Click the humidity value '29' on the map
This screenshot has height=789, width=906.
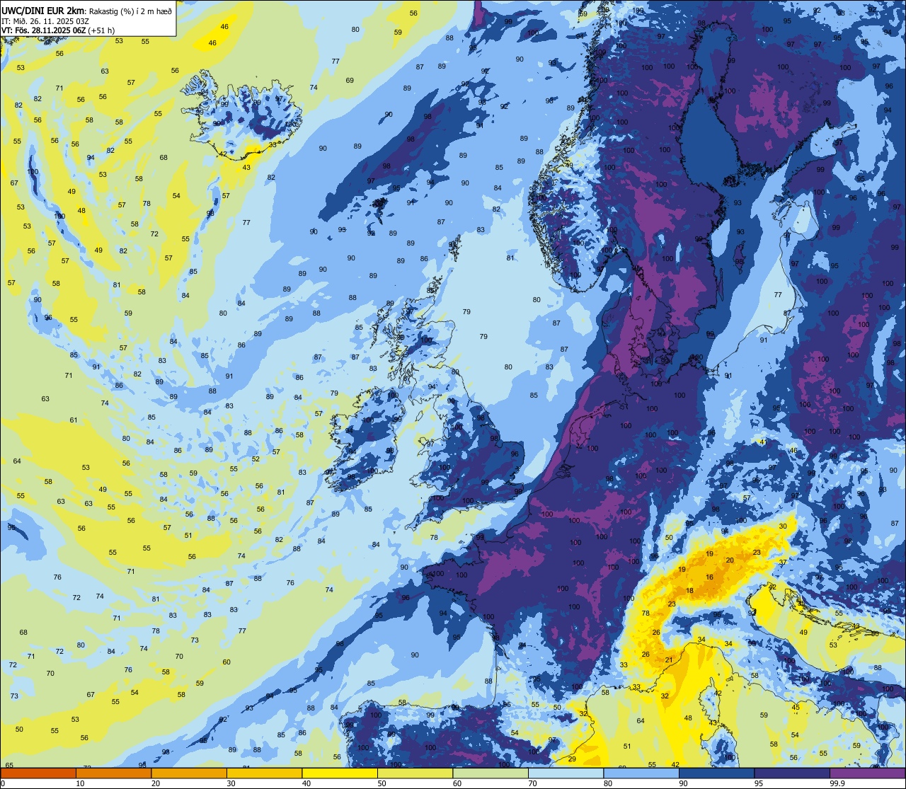(x=572, y=759)
